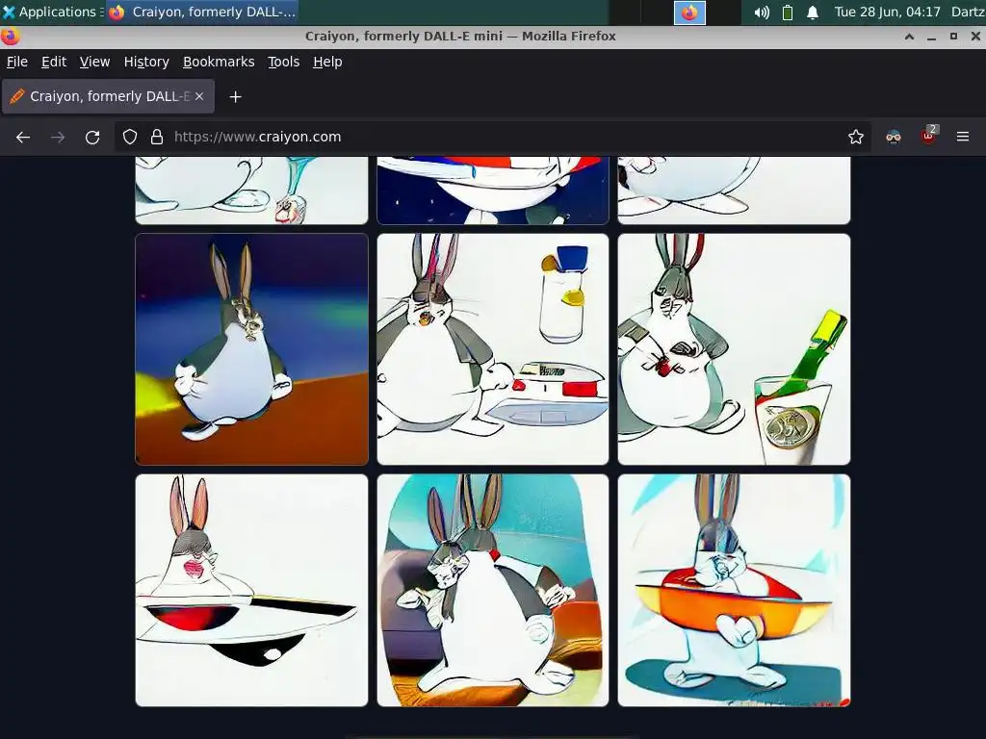
Task: Go back to the previous page
Action: click(23, 137)
